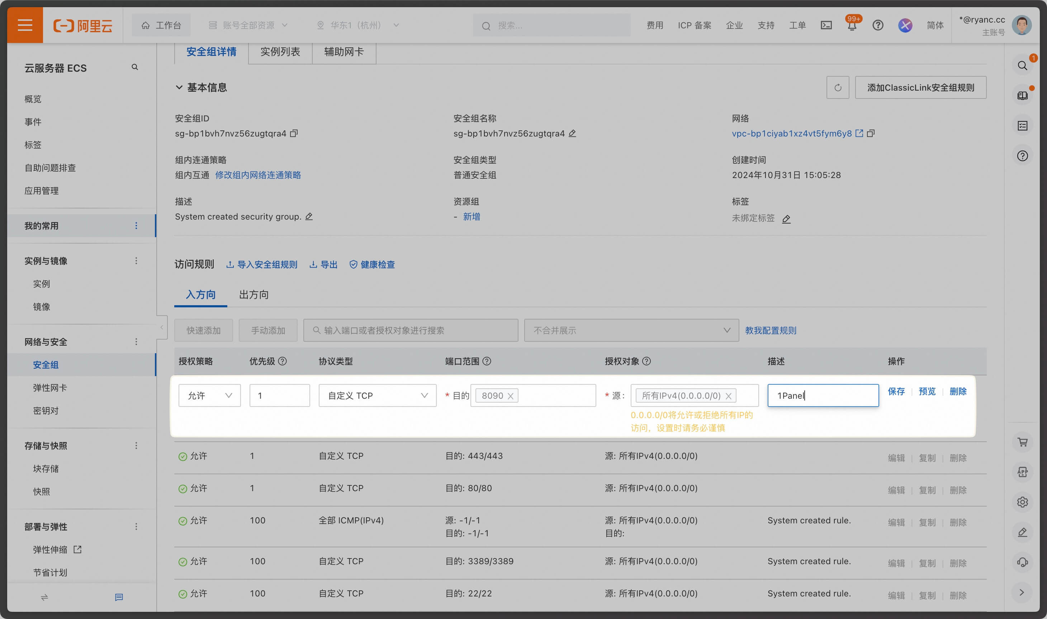
Task: Remove the 所有IPv4(0.0.0.0/0) source tag
Action: pyautogui.click(x=729, y=396)
